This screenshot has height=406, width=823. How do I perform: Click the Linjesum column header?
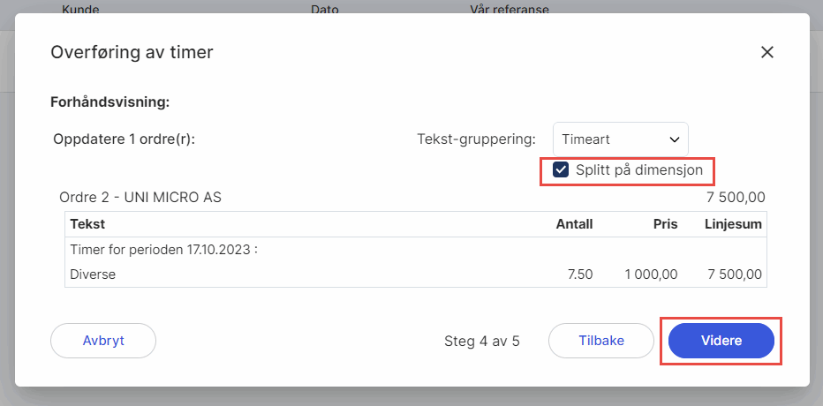[x=733, y=224]
